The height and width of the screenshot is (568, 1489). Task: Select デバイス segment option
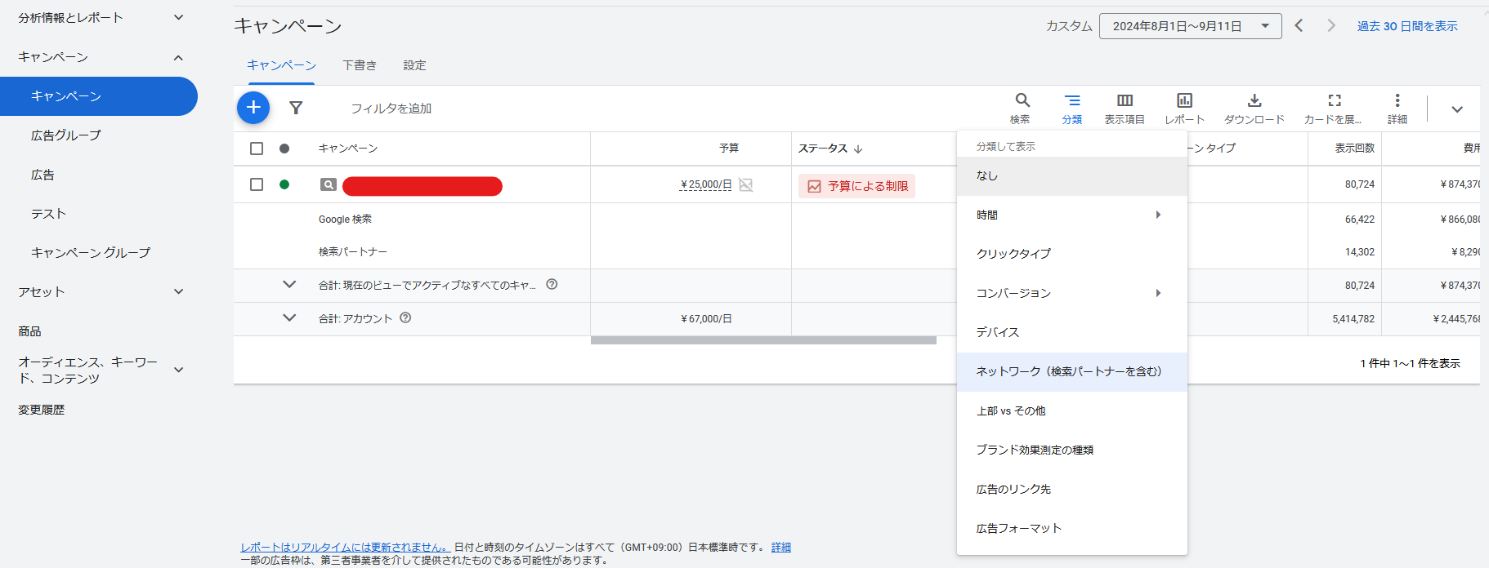click(x=1072, y=332)
